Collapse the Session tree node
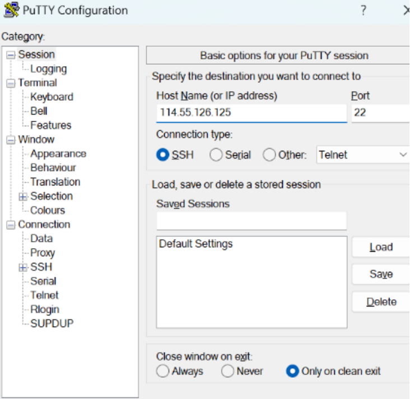This screenshot has width=410, height=399. click(x=11, y=55)
